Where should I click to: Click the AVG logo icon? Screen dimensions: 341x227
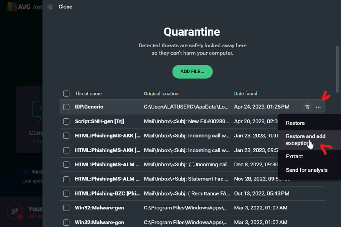point(12,7)
